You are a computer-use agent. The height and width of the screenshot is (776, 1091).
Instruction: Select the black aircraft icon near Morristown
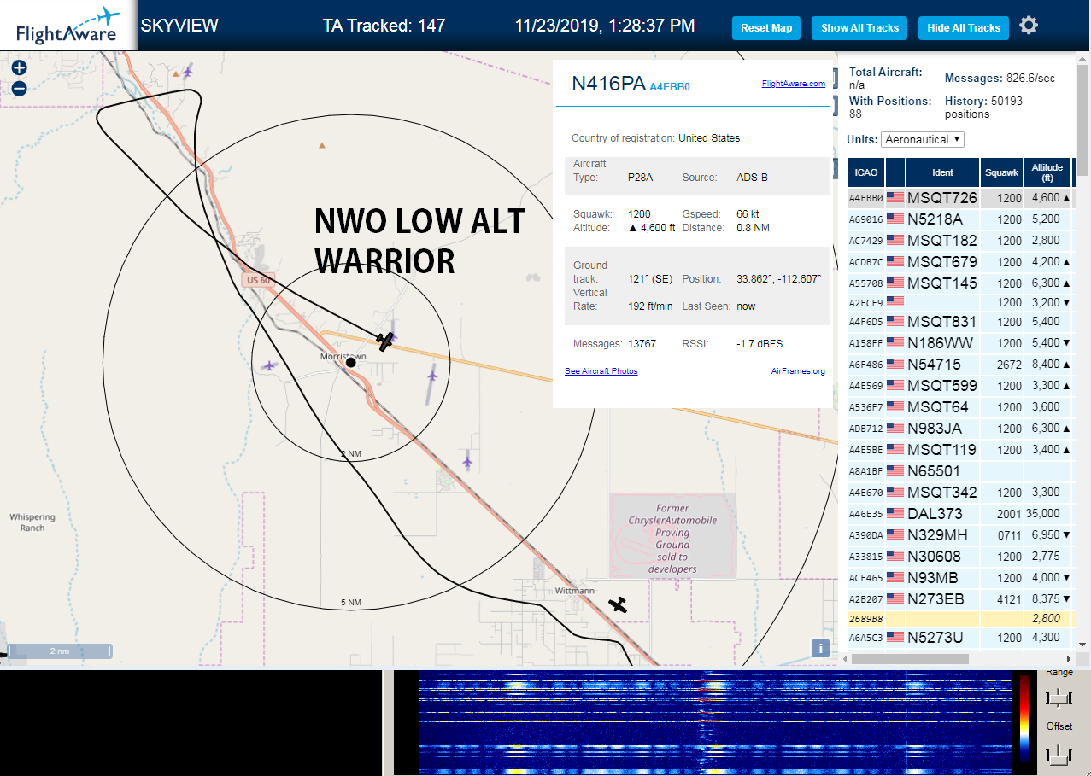pos(385,341)
